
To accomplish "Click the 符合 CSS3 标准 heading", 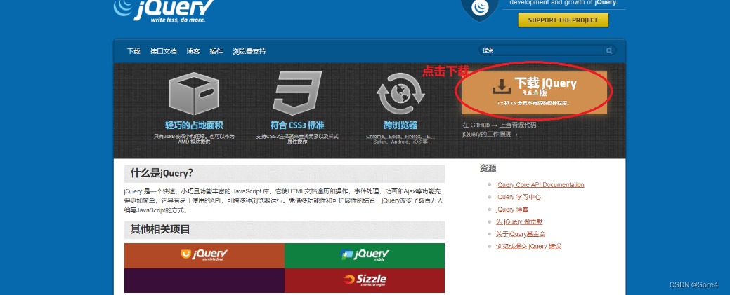I will click(297, 125).
